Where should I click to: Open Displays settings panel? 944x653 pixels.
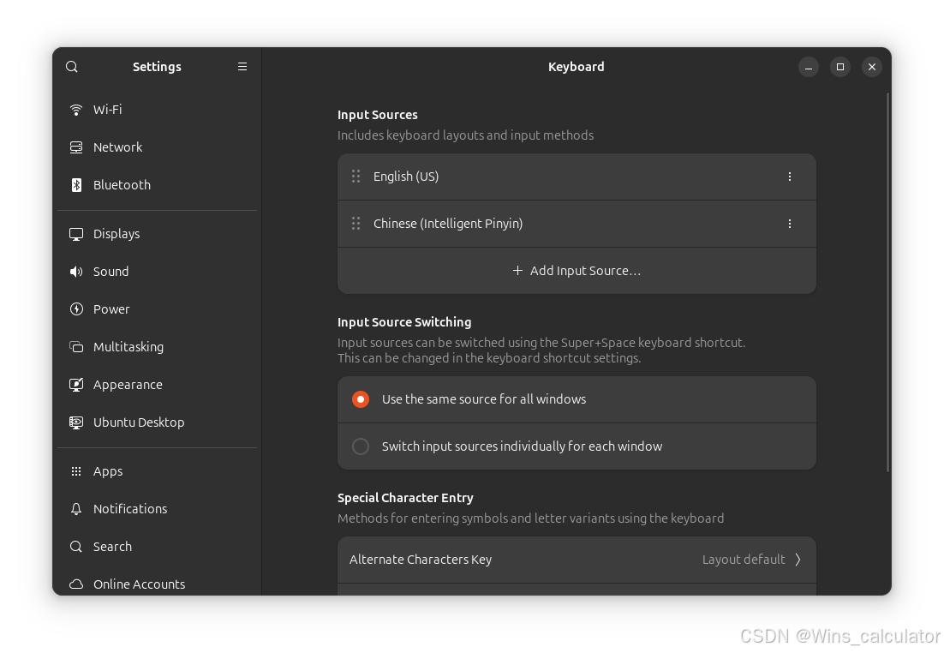click(157, 234)
